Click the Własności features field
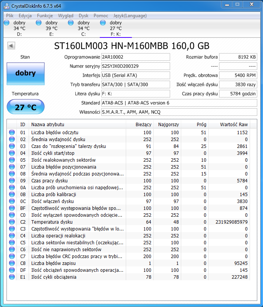 (x=179, y=112)
